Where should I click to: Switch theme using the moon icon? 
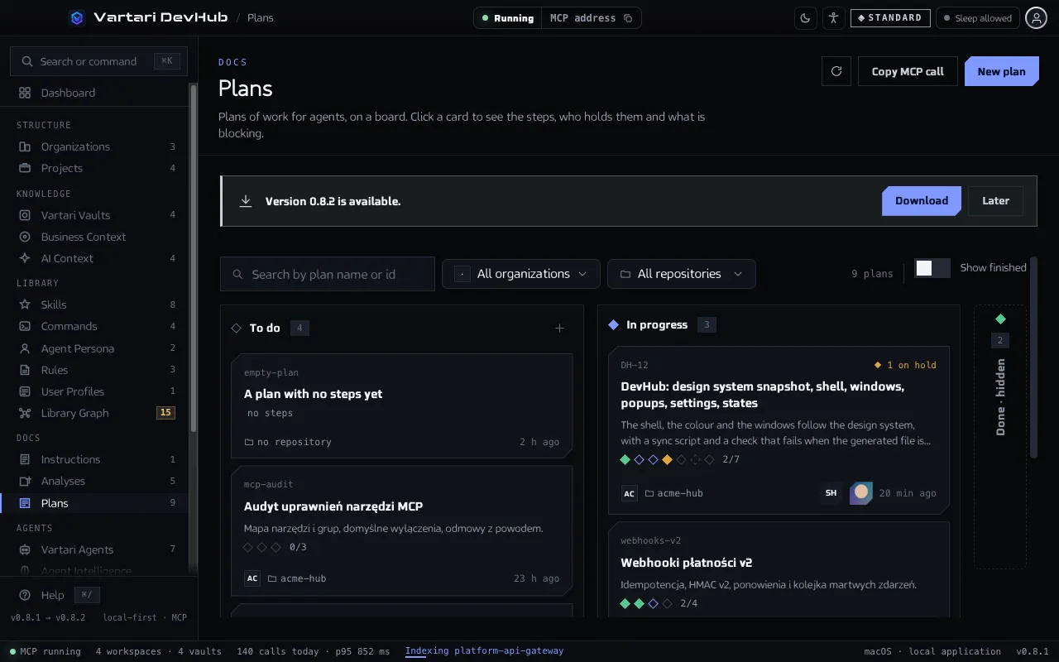tap(805, 18)
